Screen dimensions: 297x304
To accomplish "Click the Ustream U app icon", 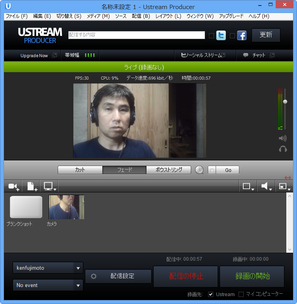I will click(8, 6).
